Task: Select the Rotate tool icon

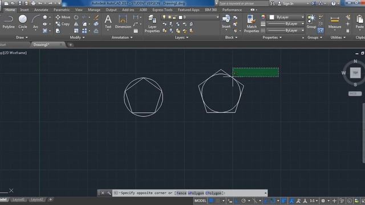Action: (76, 17)
